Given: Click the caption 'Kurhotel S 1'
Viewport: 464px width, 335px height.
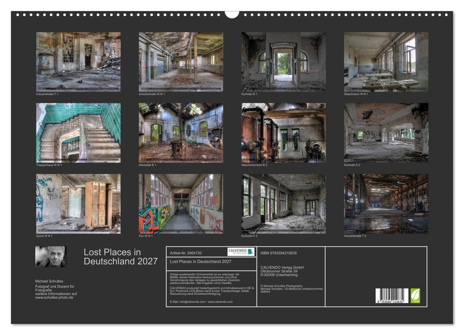Looking at the screenshot, I should (249, 94).
